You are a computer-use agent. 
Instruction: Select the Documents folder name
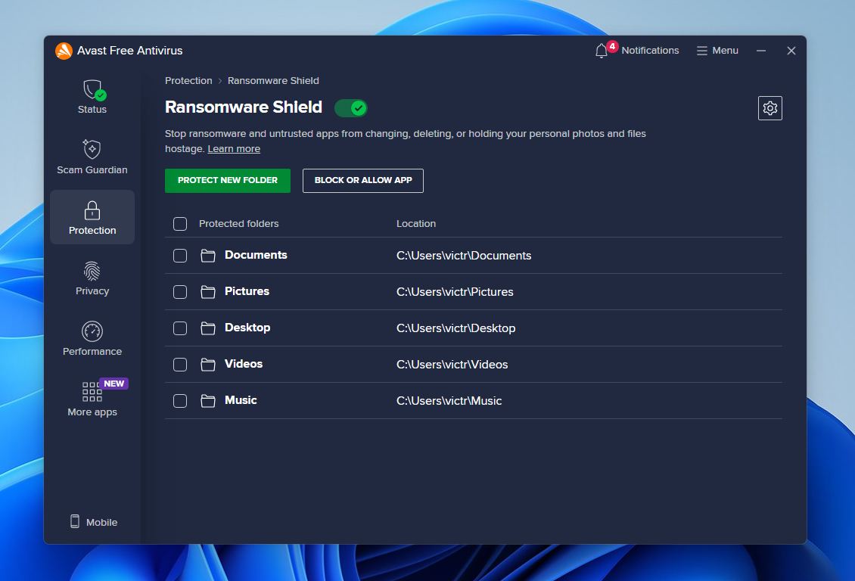point(256,255)
